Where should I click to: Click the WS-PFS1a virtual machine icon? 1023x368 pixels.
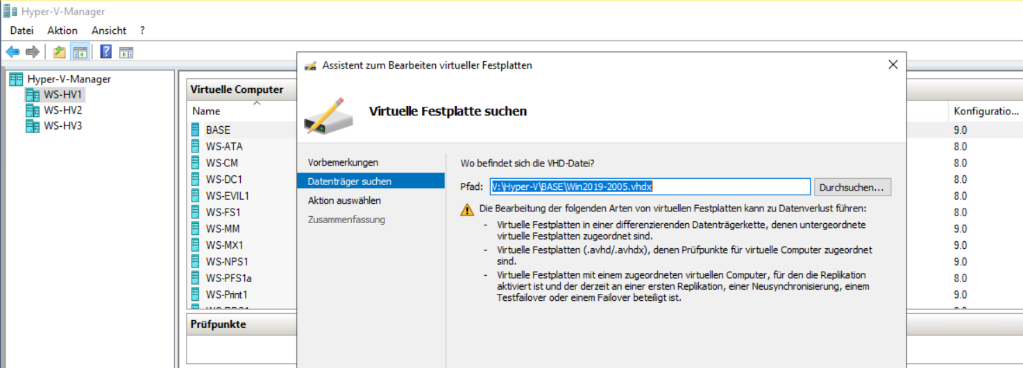(196, 278)
